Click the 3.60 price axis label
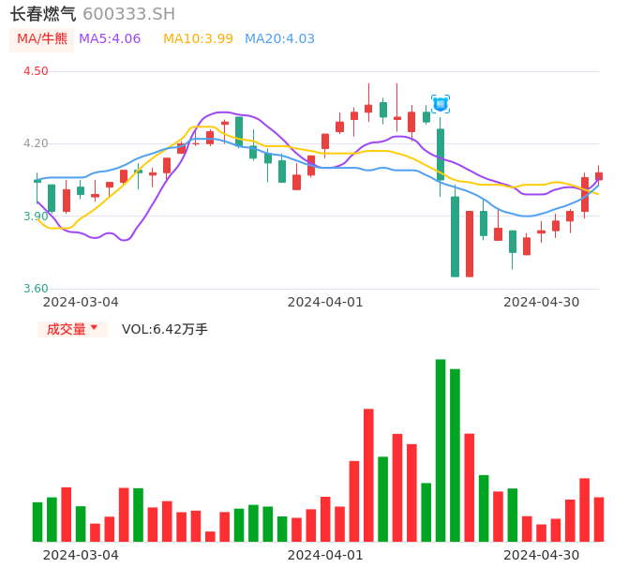The image size is (643, 568). [36, 289]
